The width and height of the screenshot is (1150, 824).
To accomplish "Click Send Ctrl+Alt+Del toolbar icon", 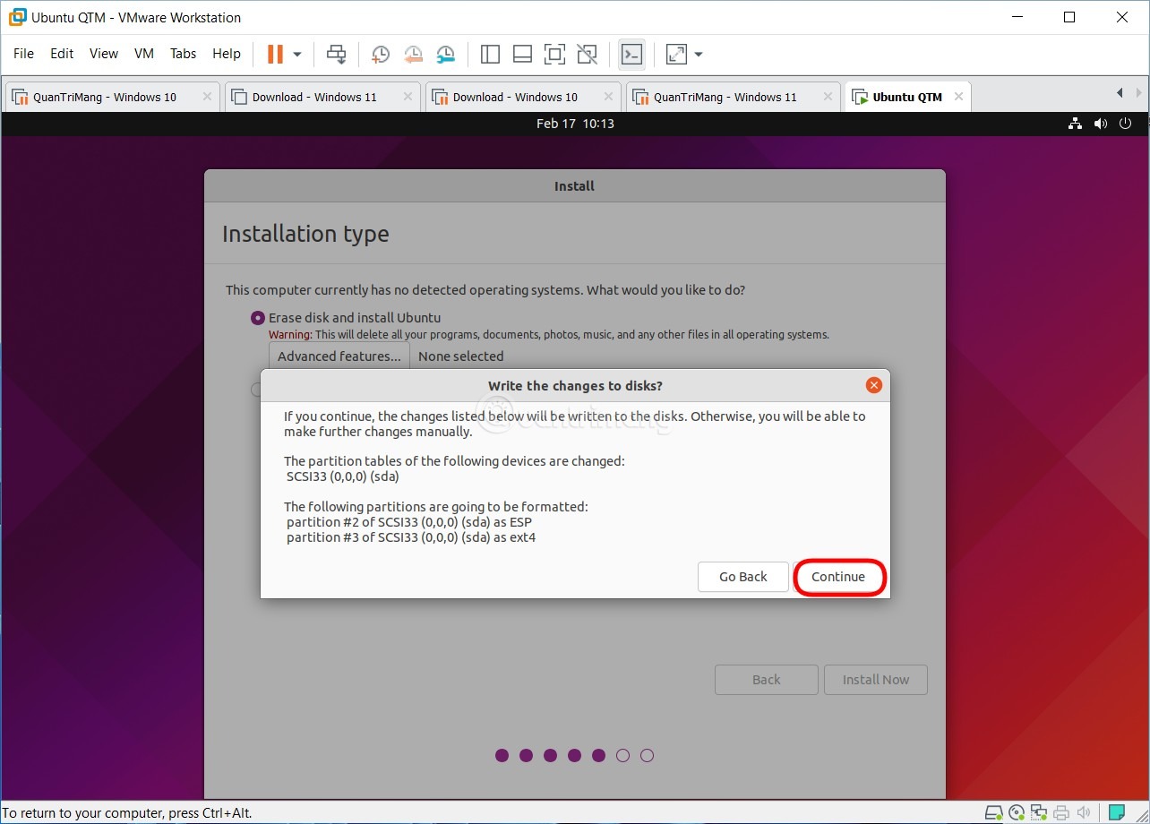I will pos(336,54).
